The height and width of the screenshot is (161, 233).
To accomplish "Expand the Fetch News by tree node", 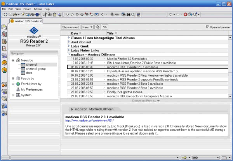I will tap(13, 84).
